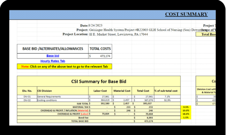Select the date value 8/24/2023
This screenshot has height=135, width=226.
(x=95, y=25)
